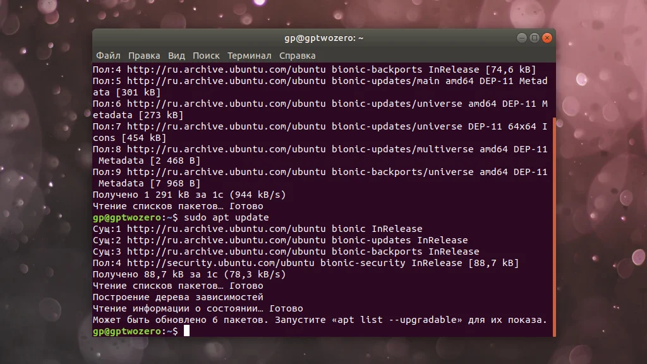
Task: Click the terminal cursor block
Action: coord(186,331)
